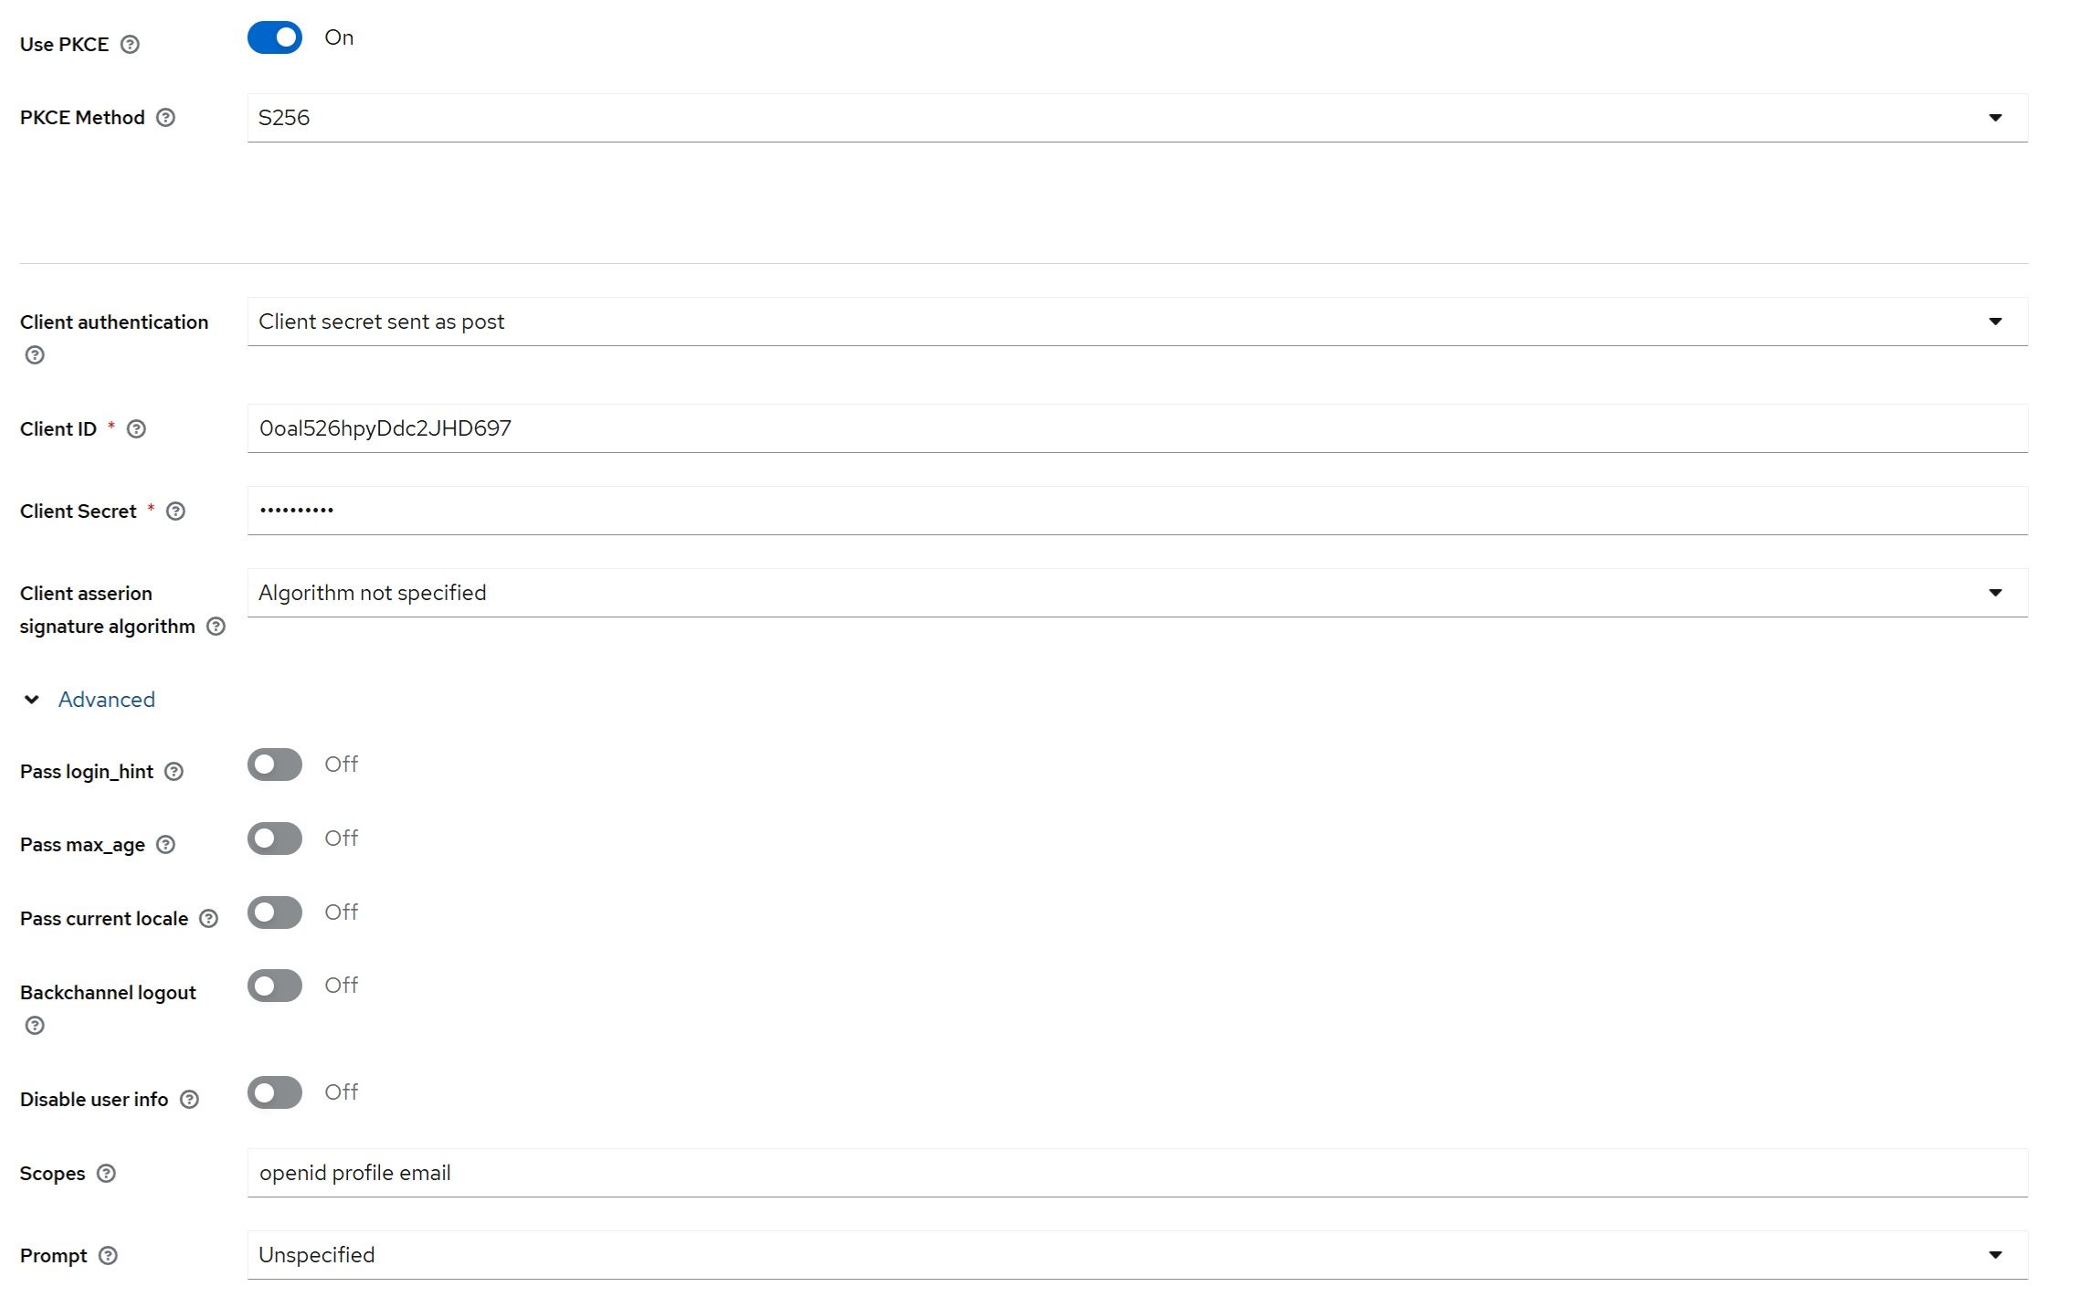Image resolution: width=2079 pixels, height=1308 pixels.
Task: Click Disable user info help icon
Action: click(x=189, y=1100)
